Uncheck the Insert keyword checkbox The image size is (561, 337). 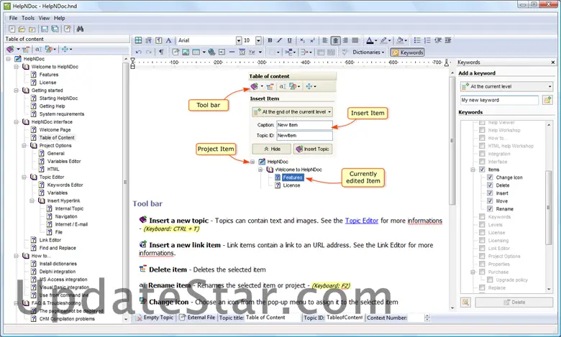[x=490, y=193]
